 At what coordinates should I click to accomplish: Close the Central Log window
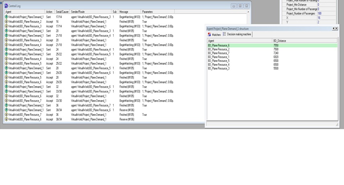tap(247, 6)
